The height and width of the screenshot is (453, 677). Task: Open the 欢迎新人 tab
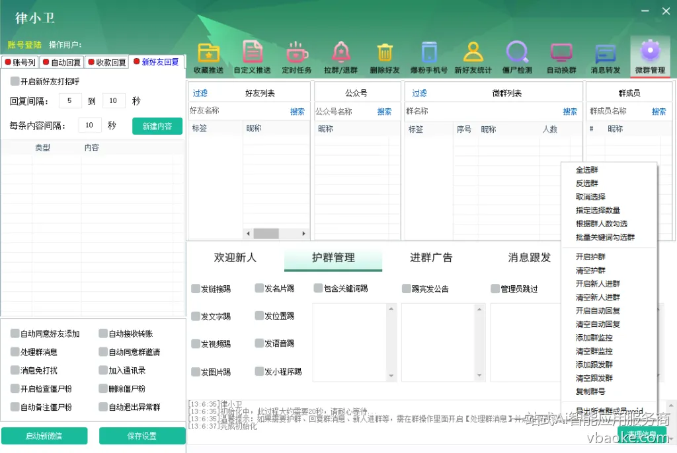(x=235, y=258)
